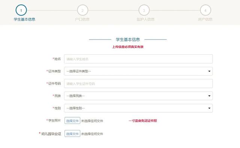Click the arrow of 证件类型 dropdown
Image resolution: width=240 pixels, height=148 pixels.
point(209,71)
